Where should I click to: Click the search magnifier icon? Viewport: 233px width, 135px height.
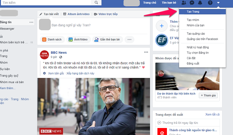(96, 3)
